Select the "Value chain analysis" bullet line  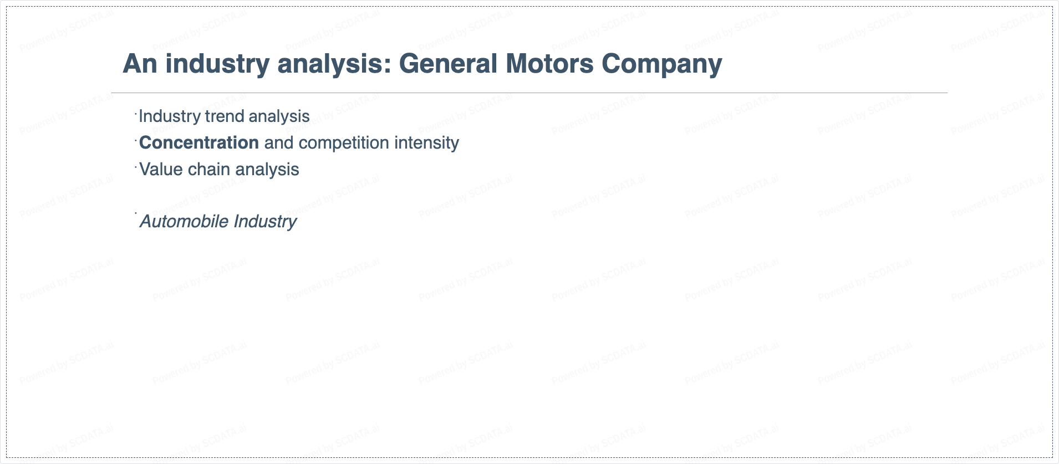[219, 170]
